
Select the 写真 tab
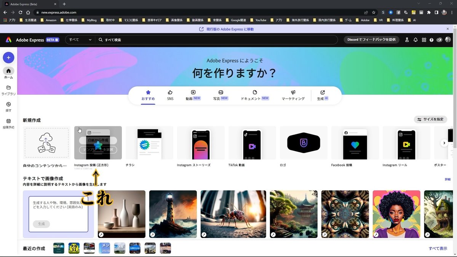[221, 95]
